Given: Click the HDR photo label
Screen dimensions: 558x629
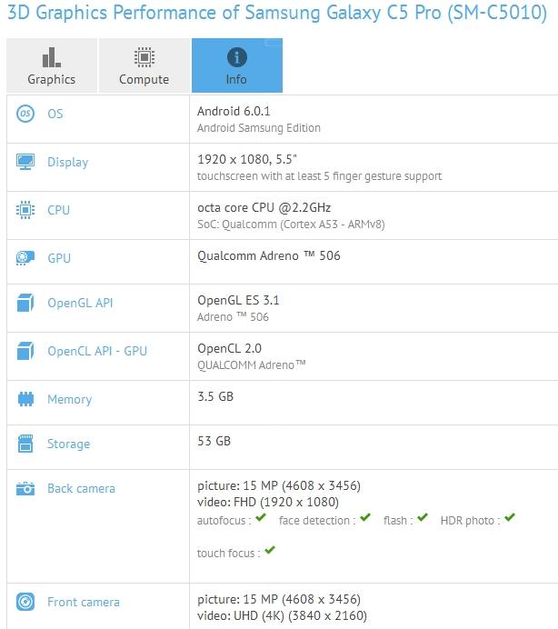Looking at the screenshot, I should [x=470, y=521].
